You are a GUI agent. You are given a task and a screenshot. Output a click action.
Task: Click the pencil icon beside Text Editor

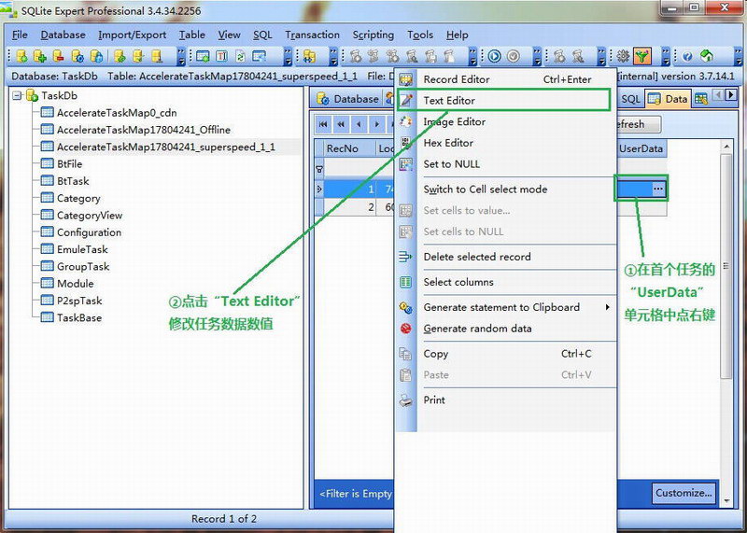click(x=406, y=100)
